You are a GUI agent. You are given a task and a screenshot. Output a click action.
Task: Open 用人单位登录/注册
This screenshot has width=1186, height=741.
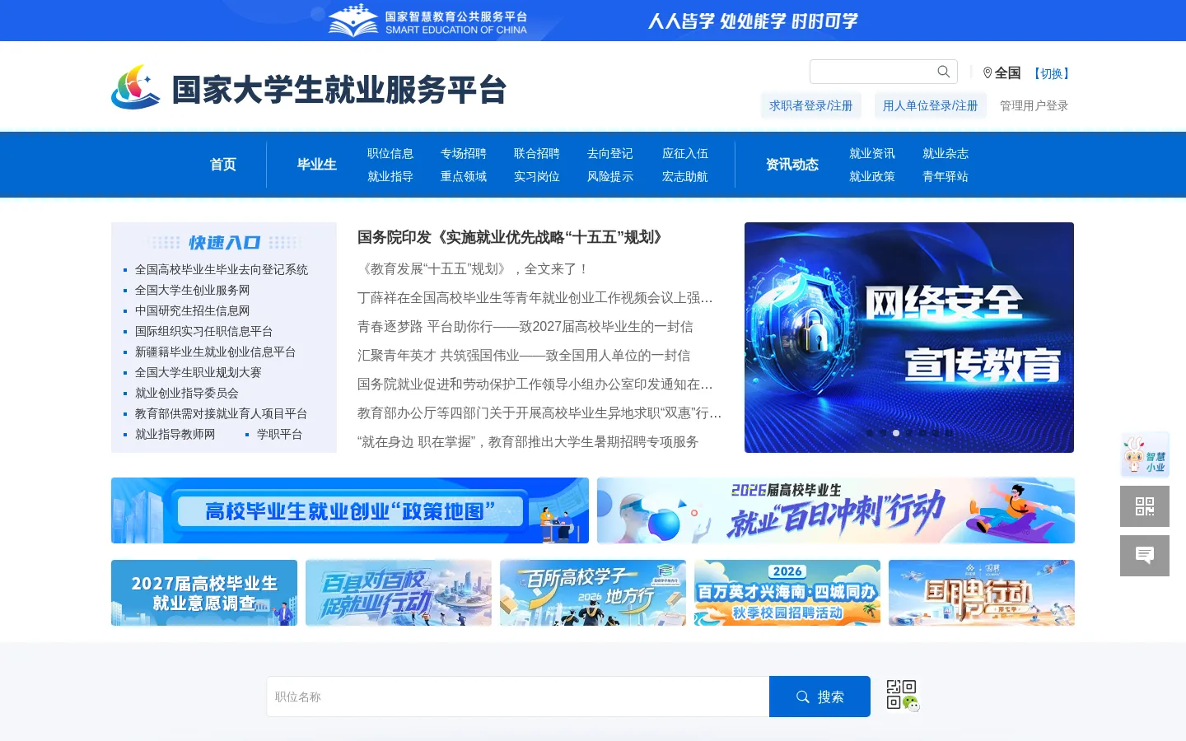pos(931,105)
